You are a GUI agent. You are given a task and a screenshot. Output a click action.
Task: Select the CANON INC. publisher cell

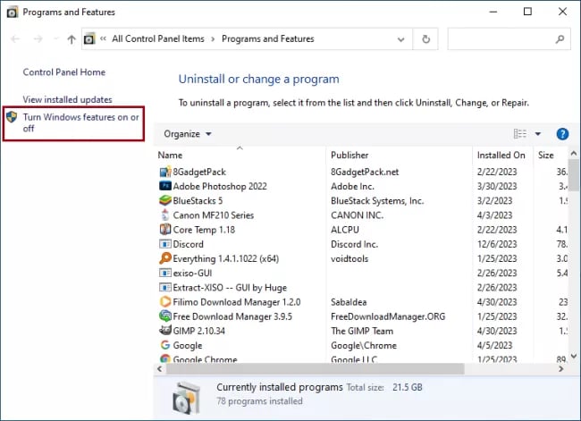coord(358,215)
